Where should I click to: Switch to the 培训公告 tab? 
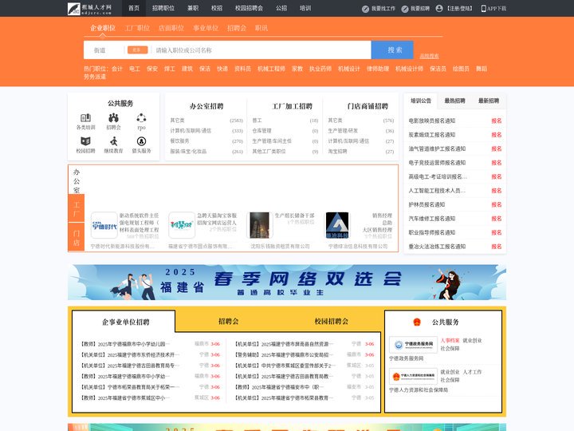pos(421,101)
